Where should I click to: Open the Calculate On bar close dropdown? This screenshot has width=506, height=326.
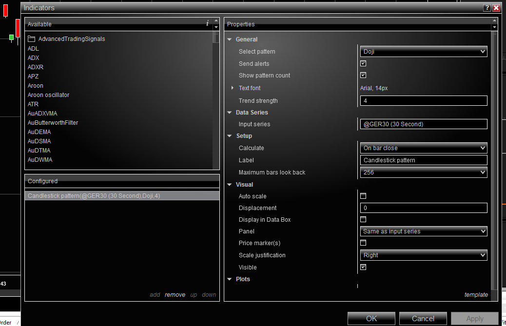tap(424, 148)
